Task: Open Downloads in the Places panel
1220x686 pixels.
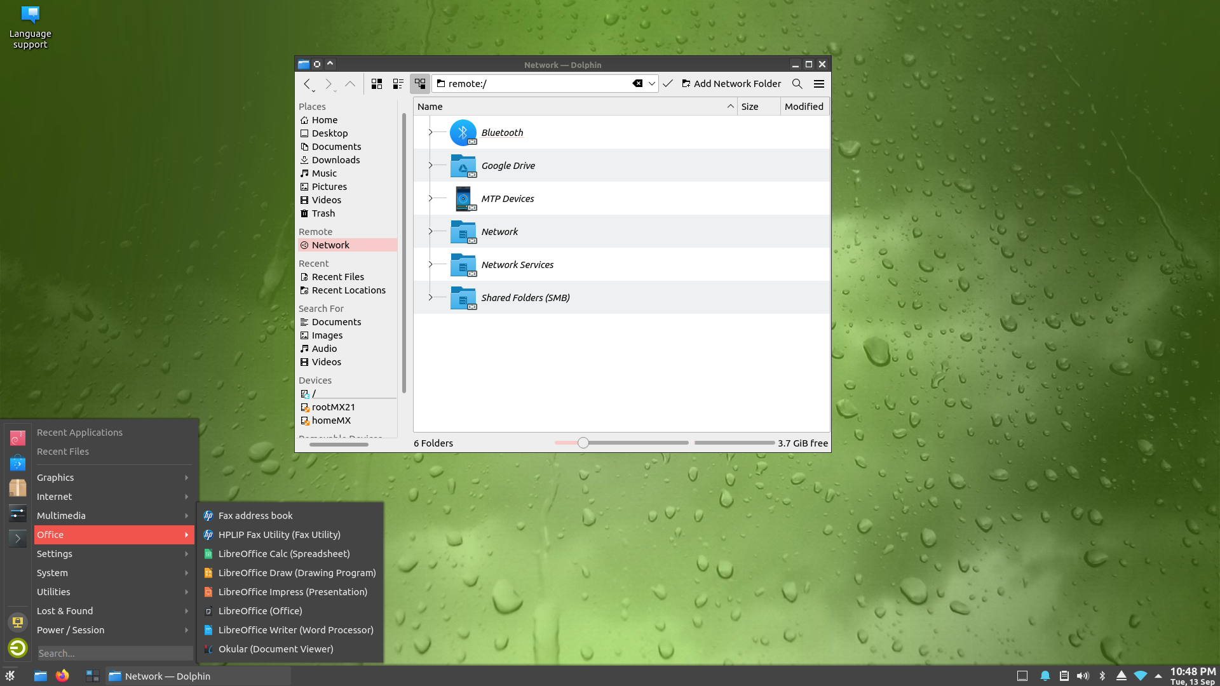Action: [335, 160]
